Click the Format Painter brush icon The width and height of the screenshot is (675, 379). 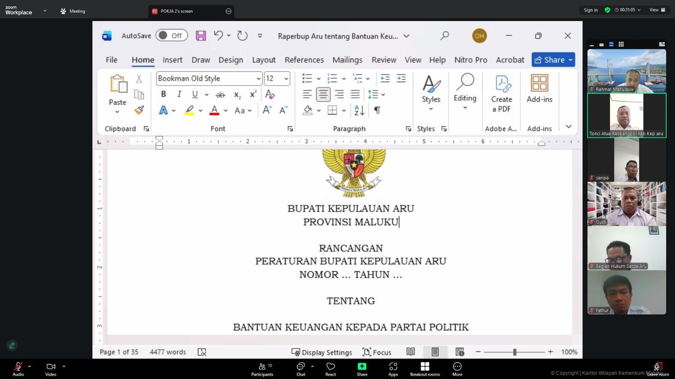139,110
